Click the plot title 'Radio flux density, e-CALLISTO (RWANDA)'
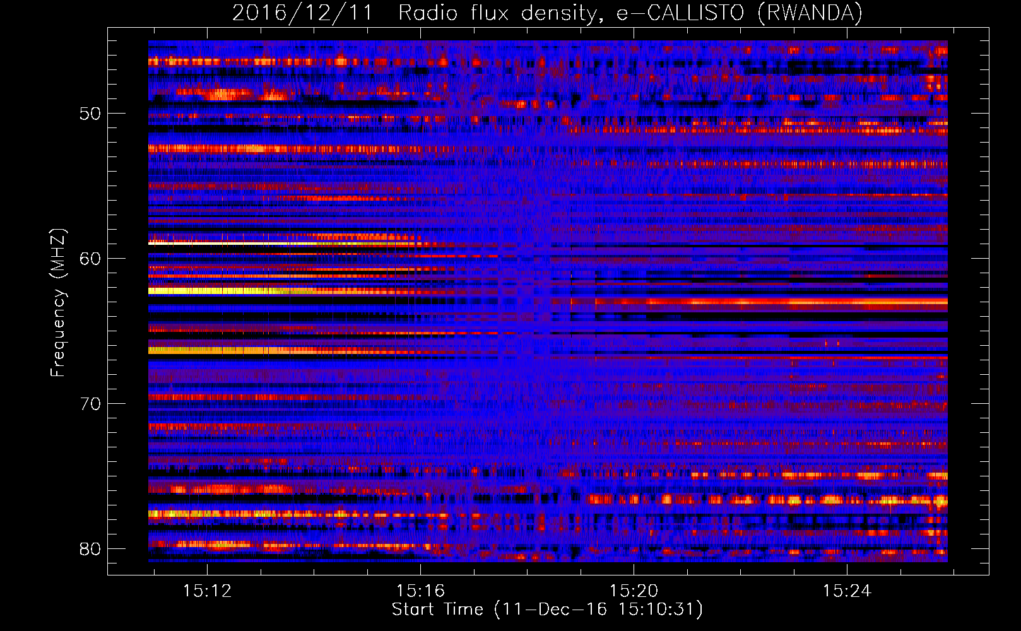Image resolution: width=1021 pixels, height=631 pixels. coord(630,13)
